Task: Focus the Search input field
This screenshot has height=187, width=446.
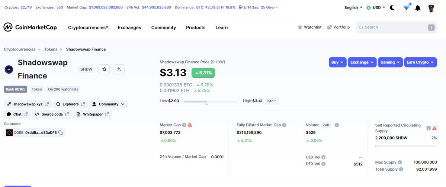Action: pyautogui.click(x=396, y=27)
